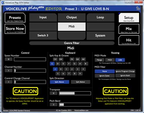Select split octave 4
Screen dimensions: 144x113
83,69
